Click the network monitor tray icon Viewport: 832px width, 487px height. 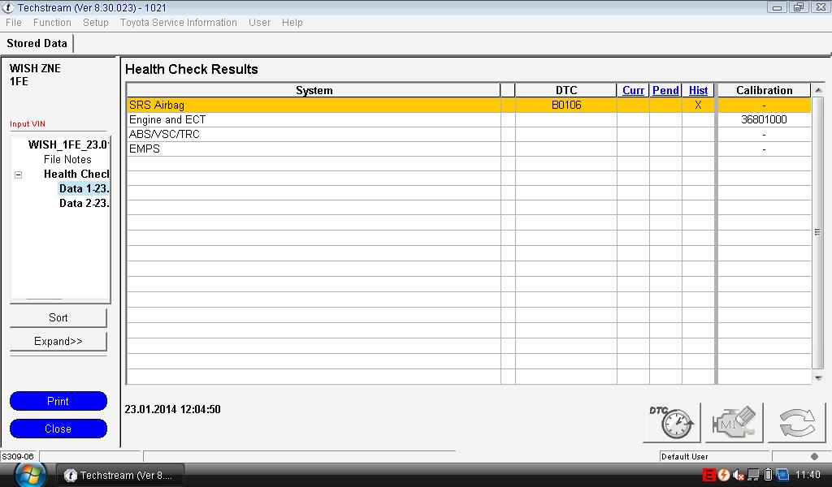pyautogui.click(x=753, y=475)
